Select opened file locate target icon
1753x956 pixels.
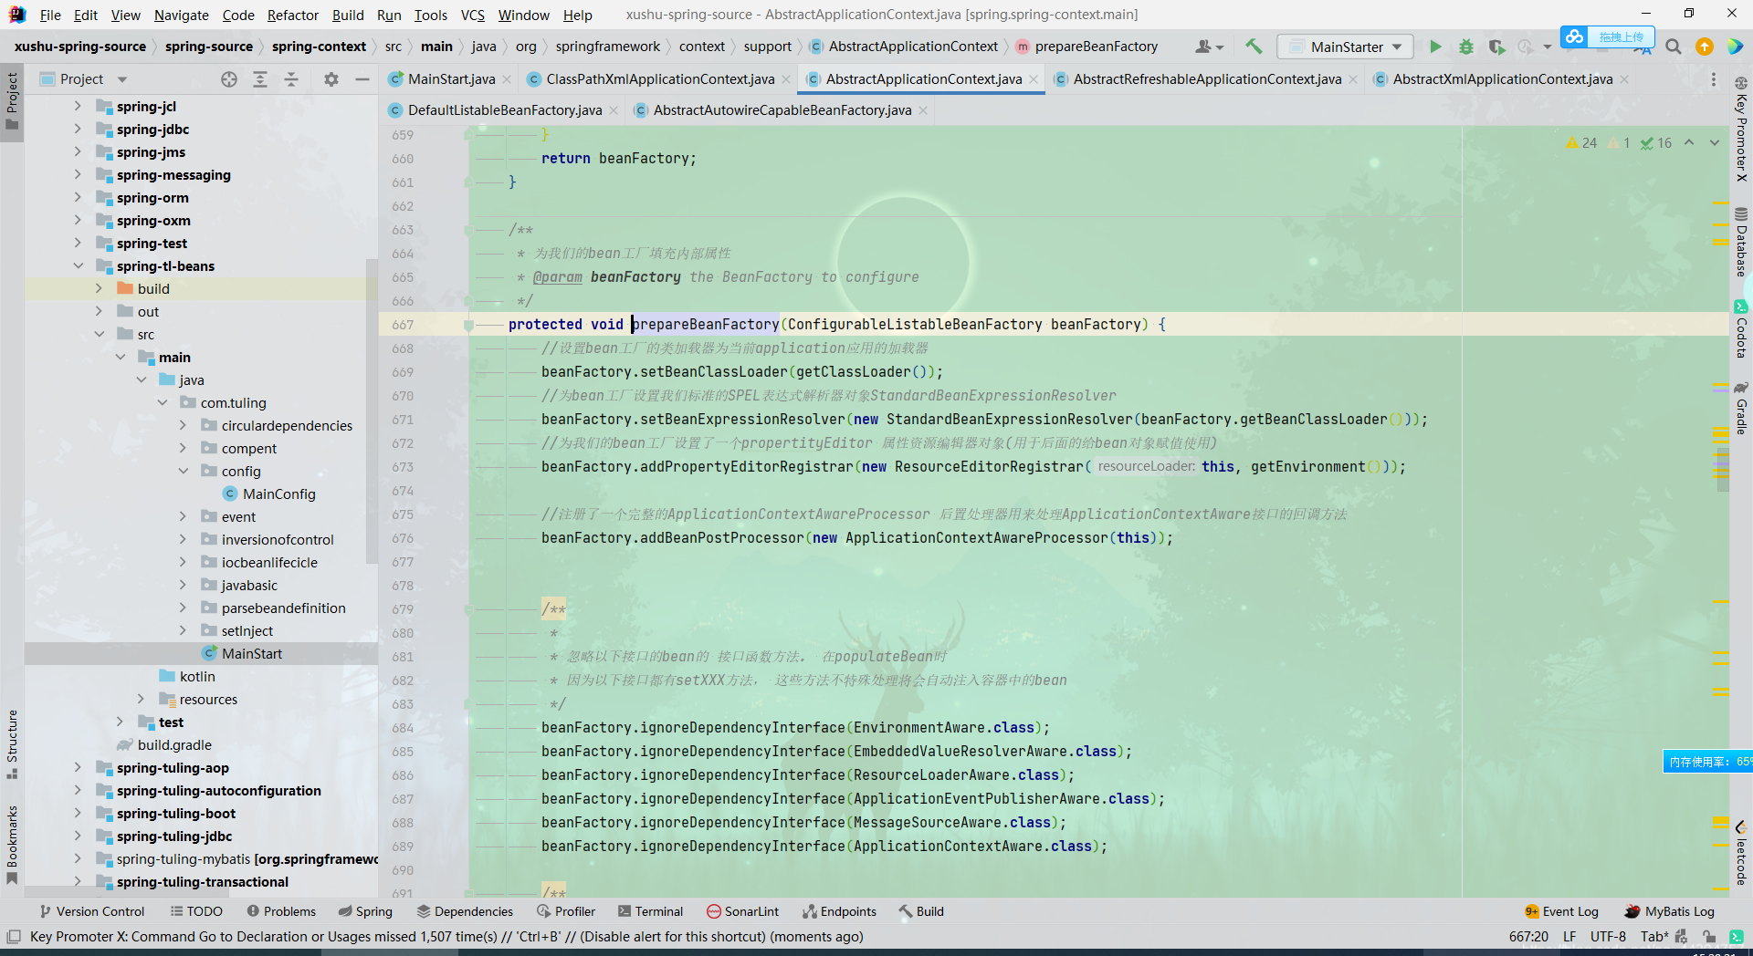pyautogui.click(x=229, y=79)
